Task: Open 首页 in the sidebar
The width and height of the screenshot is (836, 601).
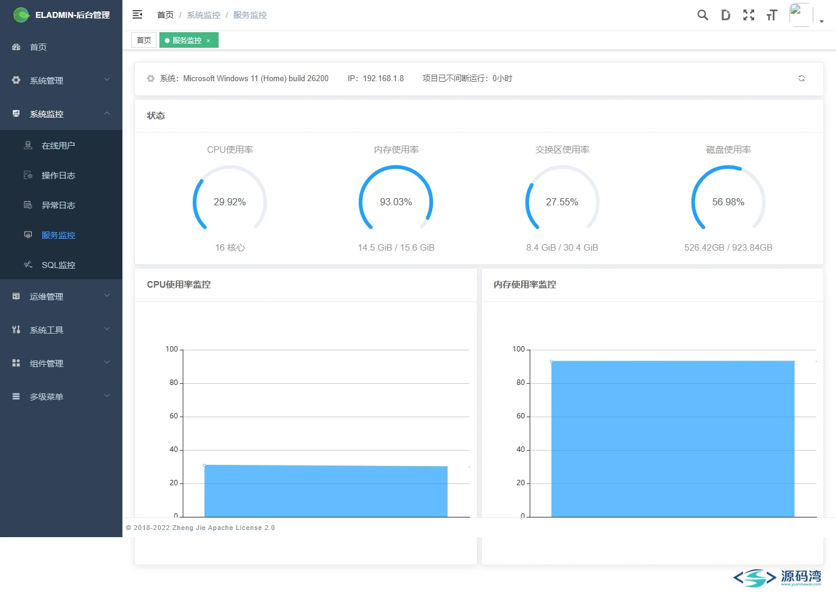Action: pyautogui.click(x=61, y=47)
